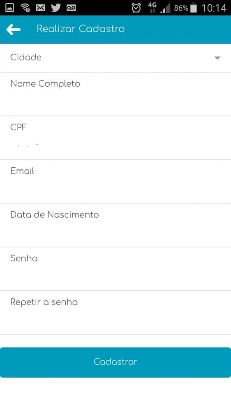
Task: Expand the Cidade dropdown arrow
Action: click(x=217, y=58)
